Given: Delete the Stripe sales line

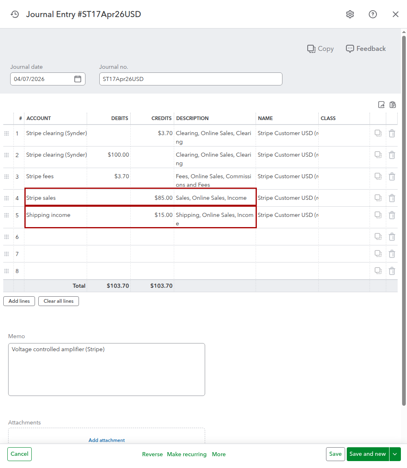Looking at the screenshot, I should click(392, 198).
